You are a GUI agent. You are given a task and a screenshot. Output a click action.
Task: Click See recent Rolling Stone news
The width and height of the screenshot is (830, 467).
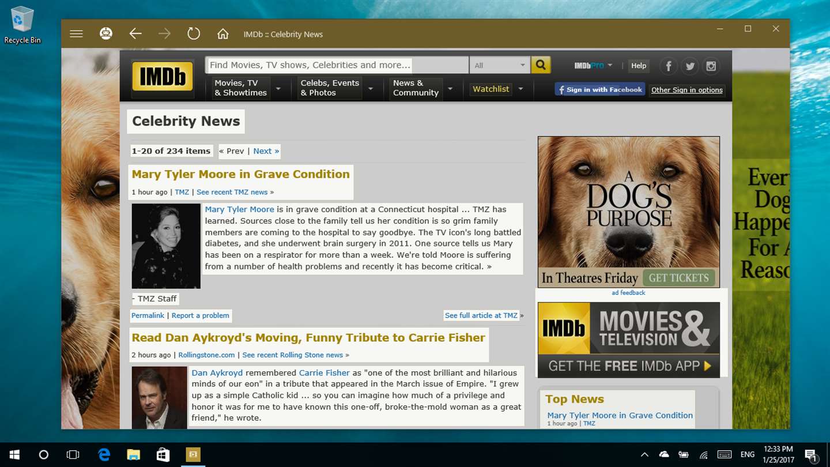point(292,355)
